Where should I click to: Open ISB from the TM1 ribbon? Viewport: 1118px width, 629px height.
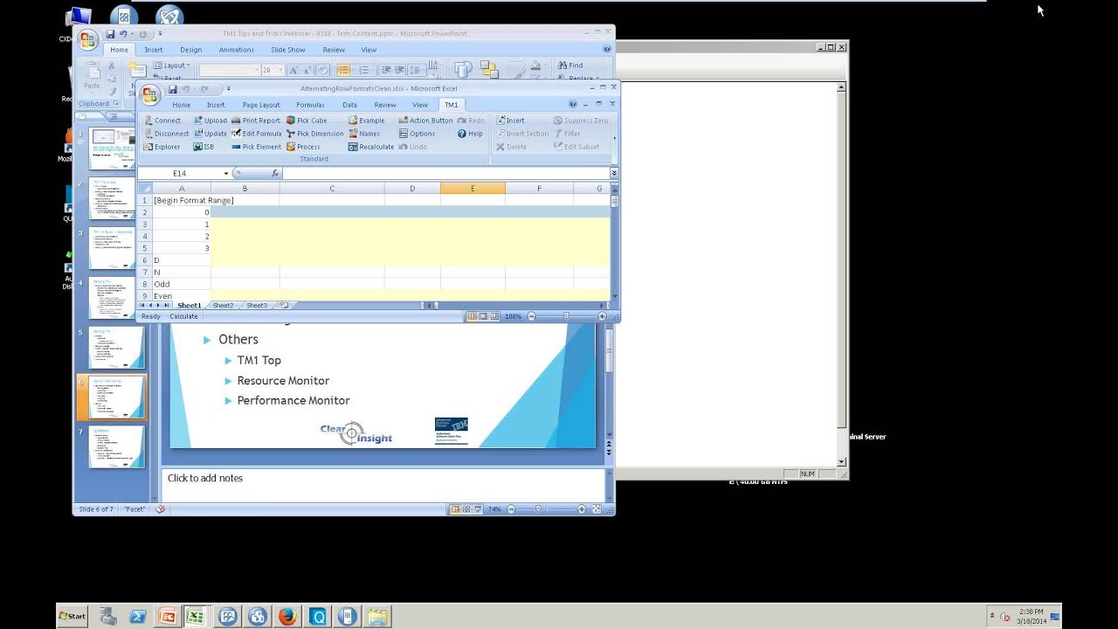[x=204, y=147]
